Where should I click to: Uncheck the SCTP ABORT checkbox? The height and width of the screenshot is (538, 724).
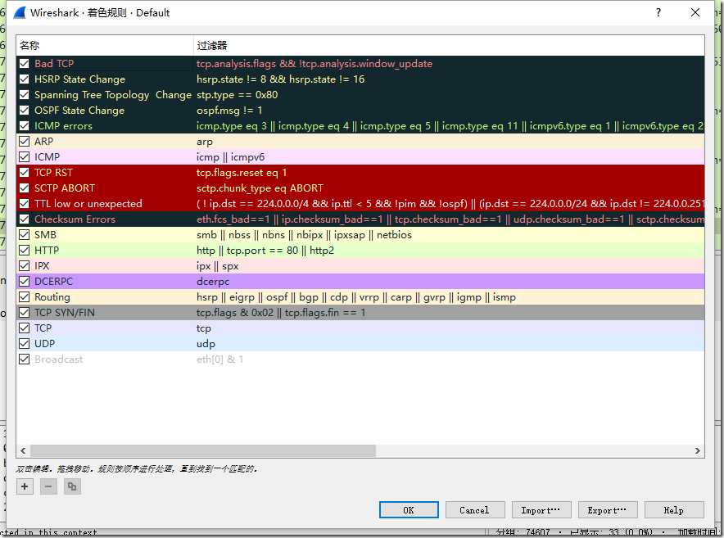[x=25, y=188]
